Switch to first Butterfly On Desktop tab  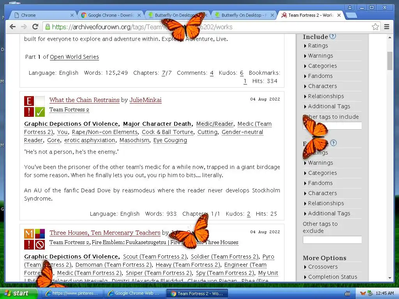coord(174,15)
